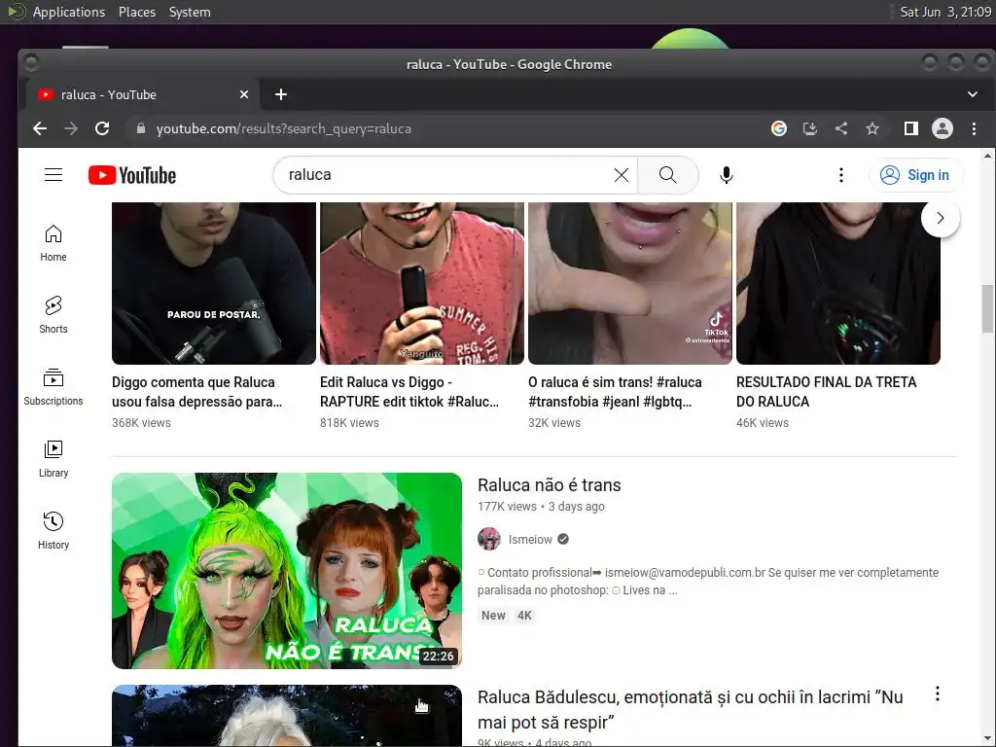This screenshot has width=996, height=747.
Task: Open the Edit Raluca vs Diggo short thumbnail
Action: 422,283
